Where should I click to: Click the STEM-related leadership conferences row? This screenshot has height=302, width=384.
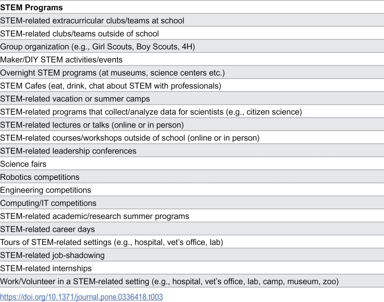click(x=192, y=151)
